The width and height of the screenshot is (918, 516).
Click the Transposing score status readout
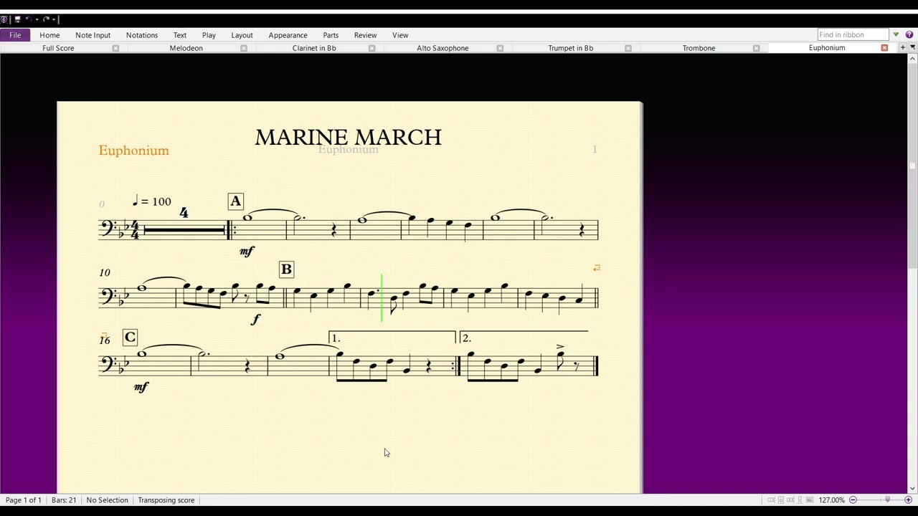pyautogui.click(x=166, y=500)
